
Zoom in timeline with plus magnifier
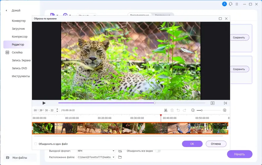point(225,110)
